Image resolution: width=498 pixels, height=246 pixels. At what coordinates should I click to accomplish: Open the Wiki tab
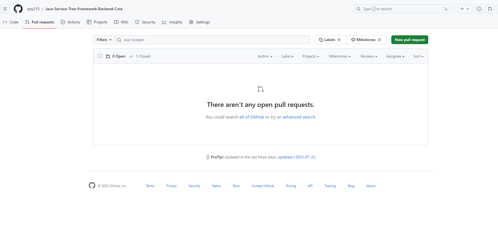(x=121, y=22)
